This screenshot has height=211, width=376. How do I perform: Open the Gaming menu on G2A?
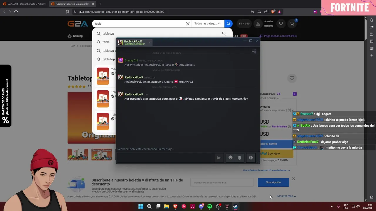pyautogui.click(x=75, y=36)
